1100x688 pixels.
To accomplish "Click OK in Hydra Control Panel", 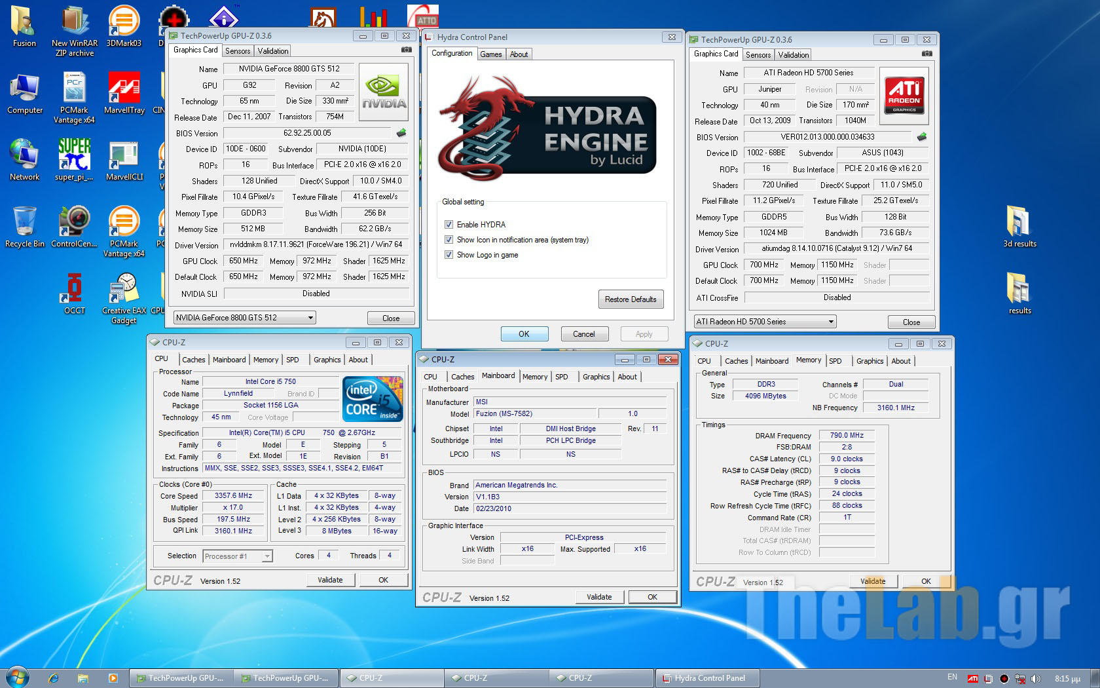I will click(524, 334).
